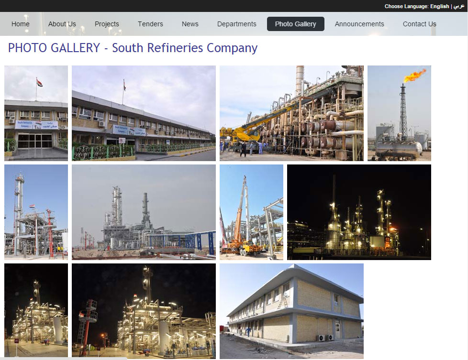
Task: Open the building entrance photo with flag
Action: click(x=36, y=113)
